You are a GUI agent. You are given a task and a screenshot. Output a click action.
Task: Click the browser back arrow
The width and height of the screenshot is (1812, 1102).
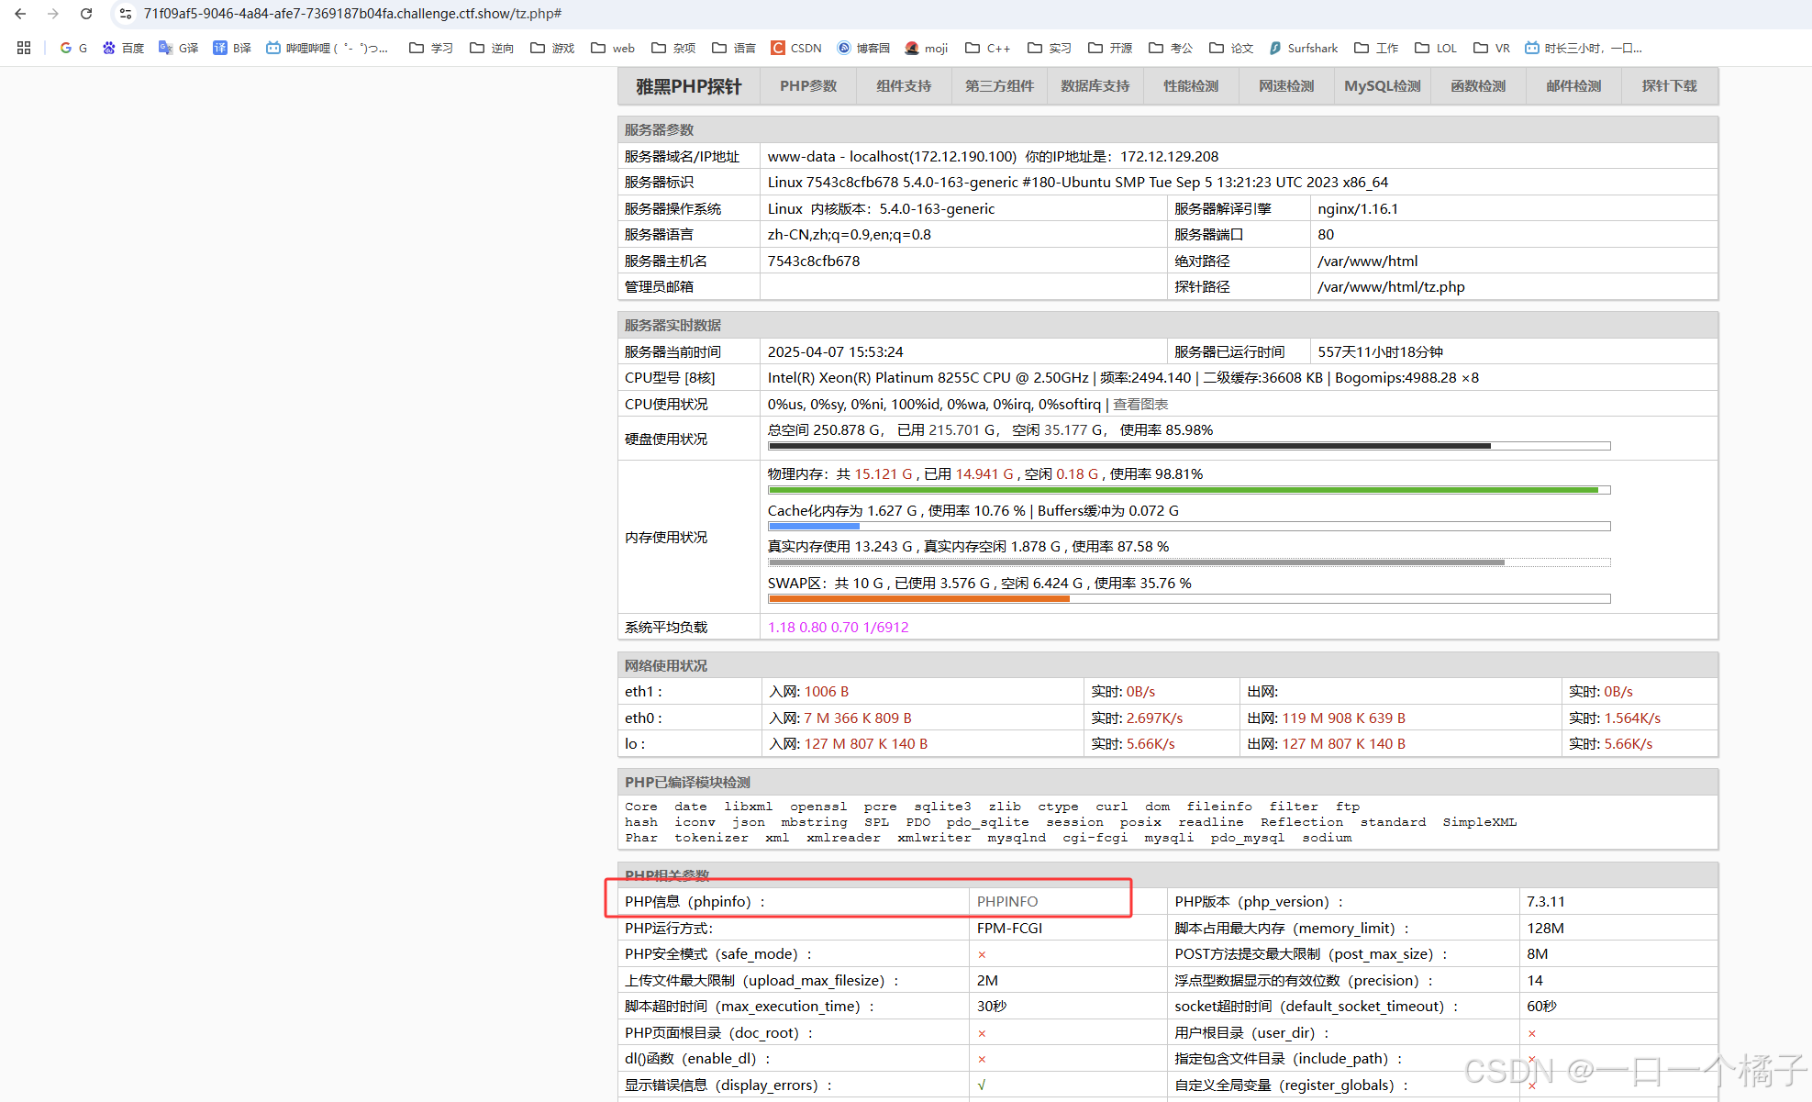[x=20, y=14]
